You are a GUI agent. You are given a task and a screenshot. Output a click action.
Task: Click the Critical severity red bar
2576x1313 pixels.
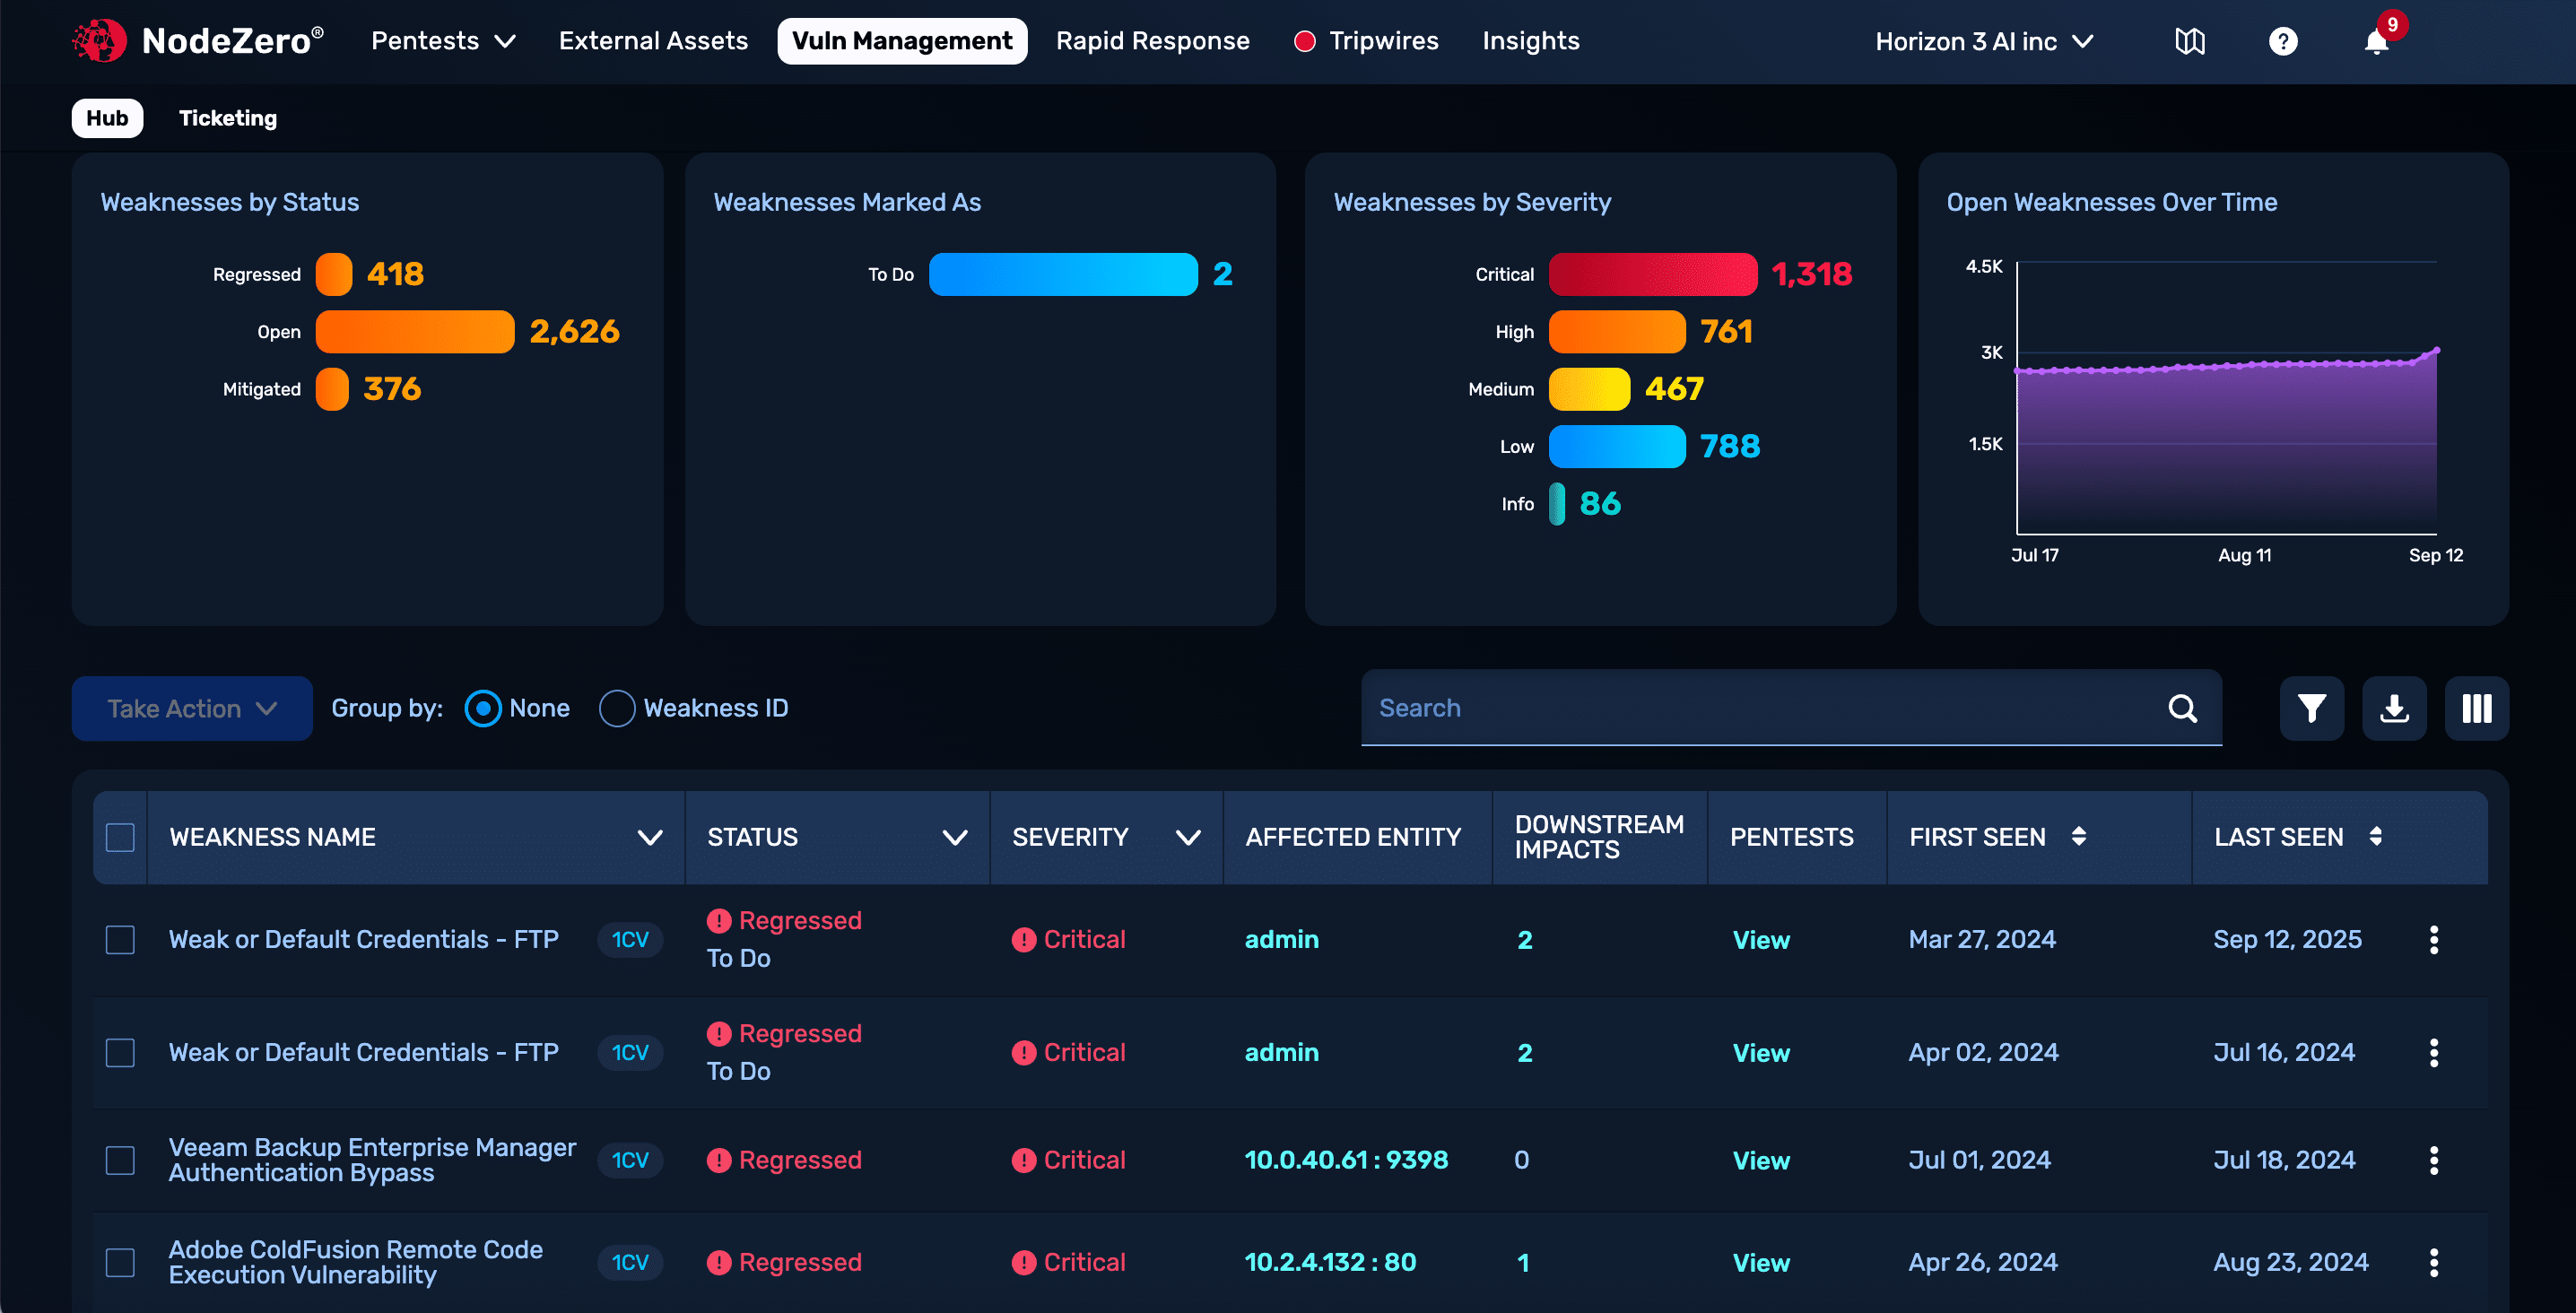coord(1653,274)
